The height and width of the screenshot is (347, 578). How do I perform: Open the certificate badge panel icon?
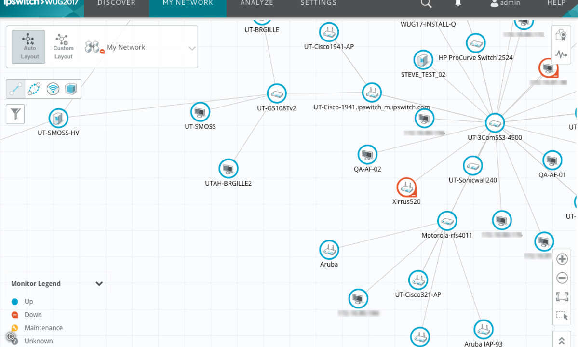(561, 36)
